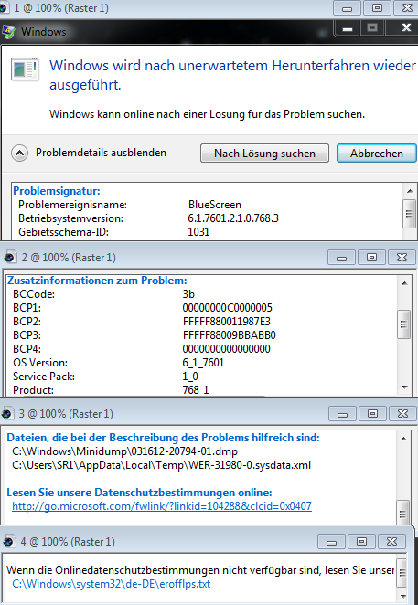
Task: Close window '4 @ 100% (Raster 1)'
Action: point(391,542)
